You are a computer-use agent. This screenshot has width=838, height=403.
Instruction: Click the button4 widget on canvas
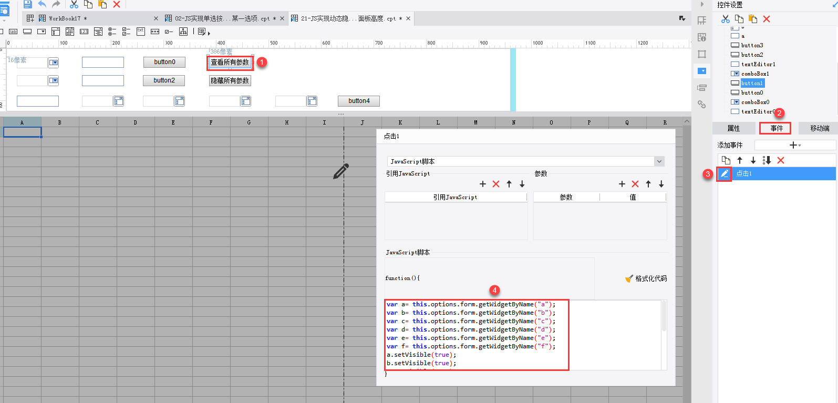point(359,101)
